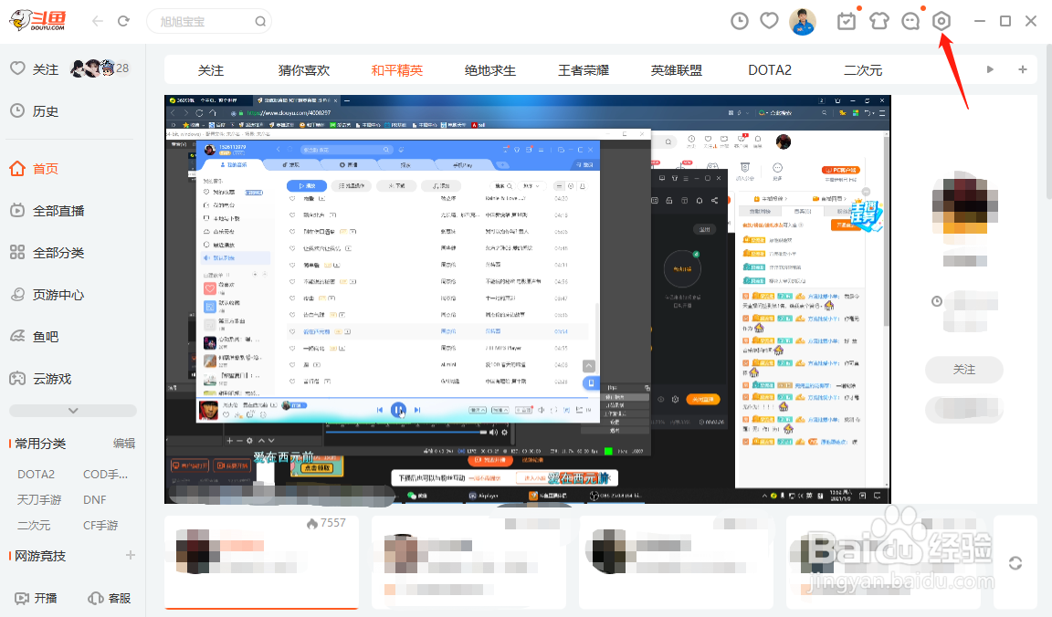Refresh recommended streams with circular arrow icon

[1015, 563]
